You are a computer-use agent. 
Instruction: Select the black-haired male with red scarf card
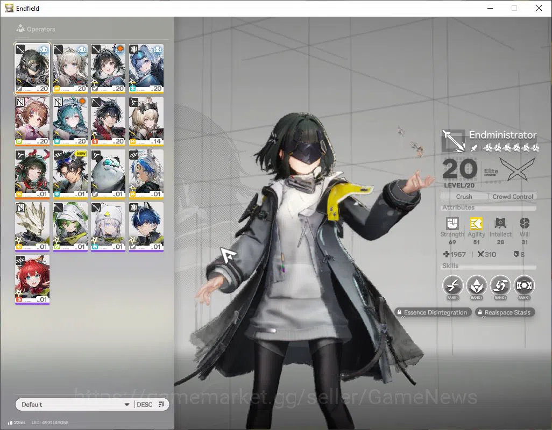tap(108, 121)
